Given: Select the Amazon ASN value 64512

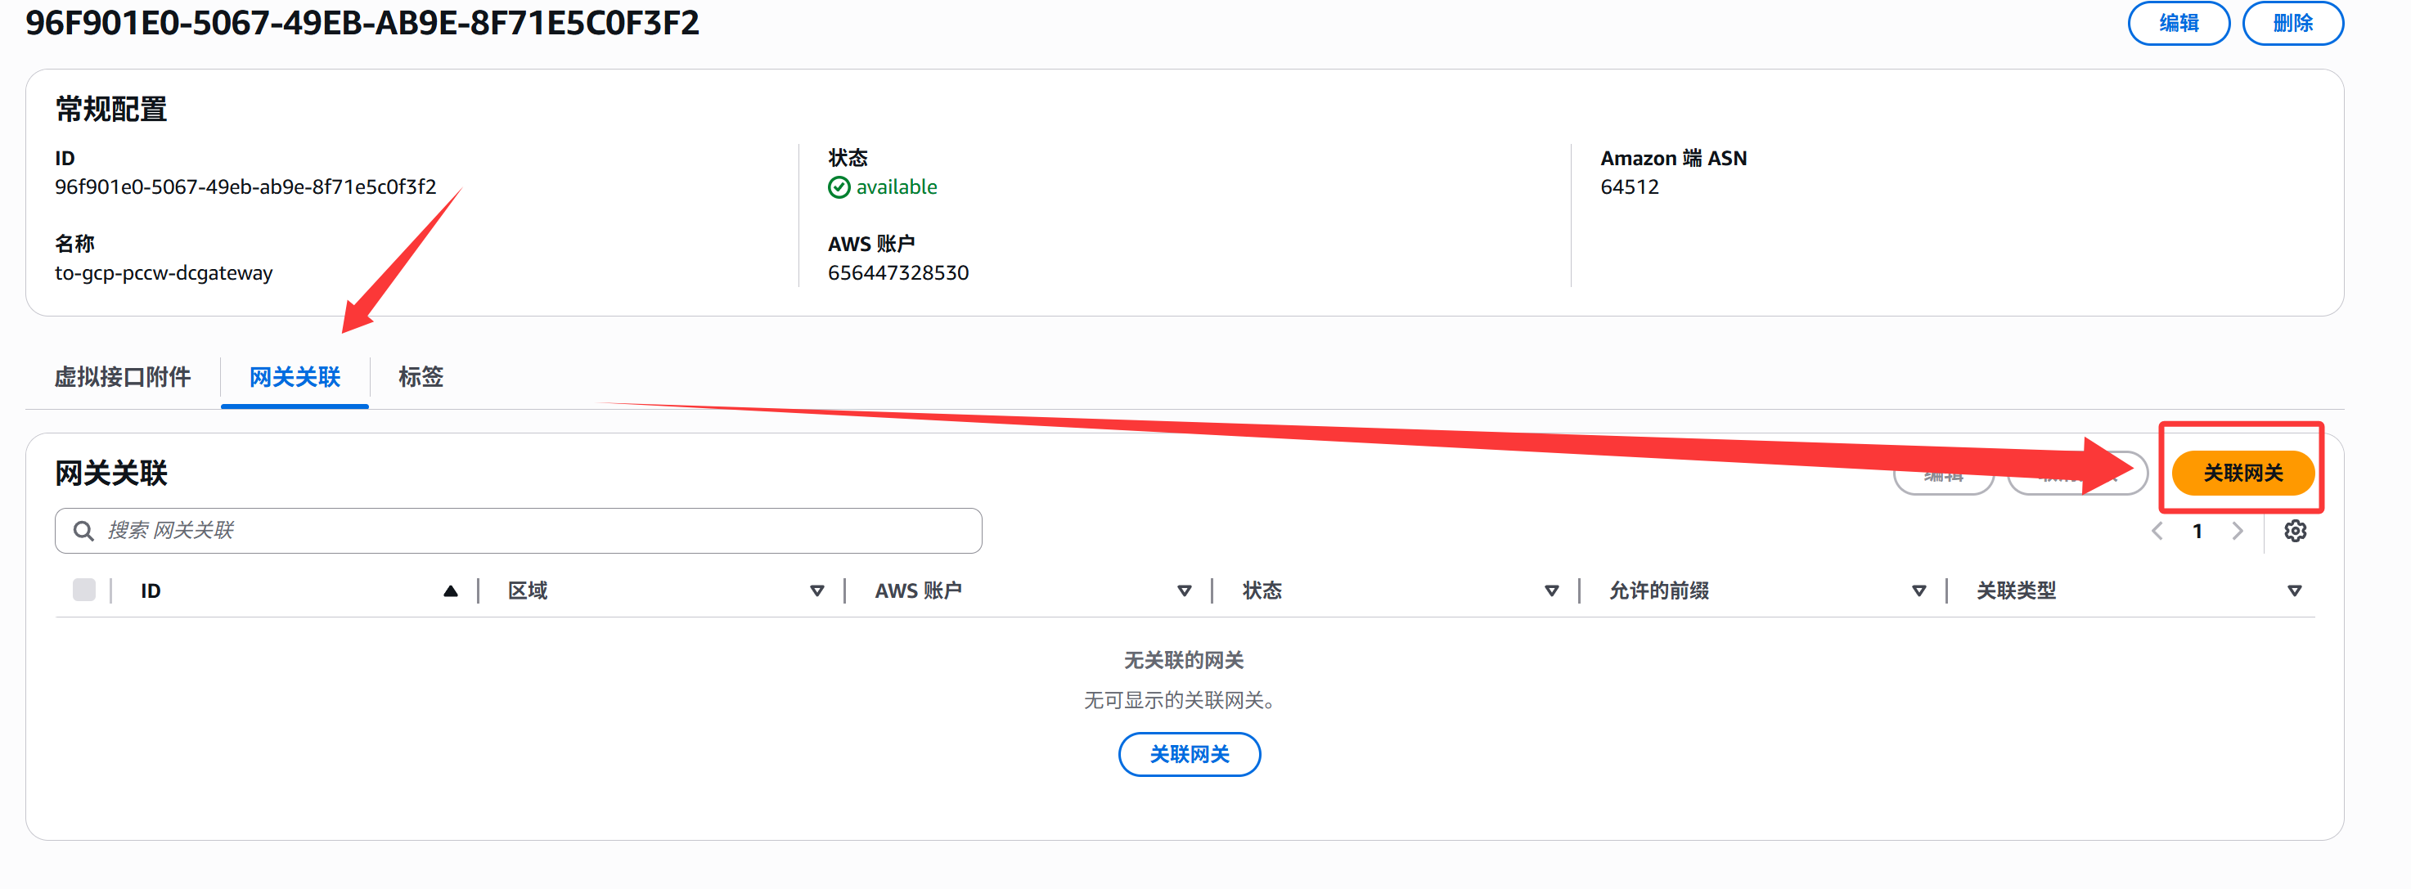Looking at the screenshot, I should 1630,186.
